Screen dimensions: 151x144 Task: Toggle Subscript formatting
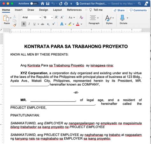pyautogui.click(x=48, y=24)
